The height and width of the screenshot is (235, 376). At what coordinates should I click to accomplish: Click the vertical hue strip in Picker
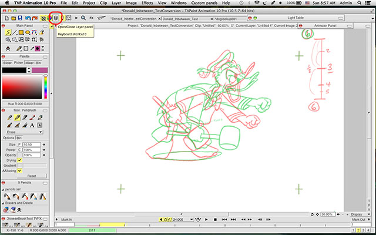[45, 87]
